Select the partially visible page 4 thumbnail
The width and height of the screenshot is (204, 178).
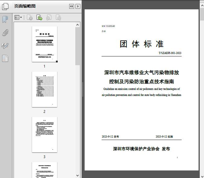coord(44,170)
